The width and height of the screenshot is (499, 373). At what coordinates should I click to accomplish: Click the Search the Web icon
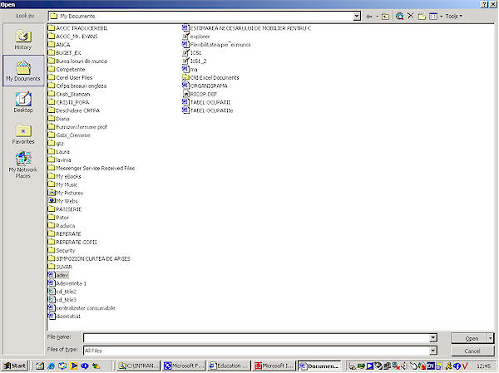[x=400, y=16]
